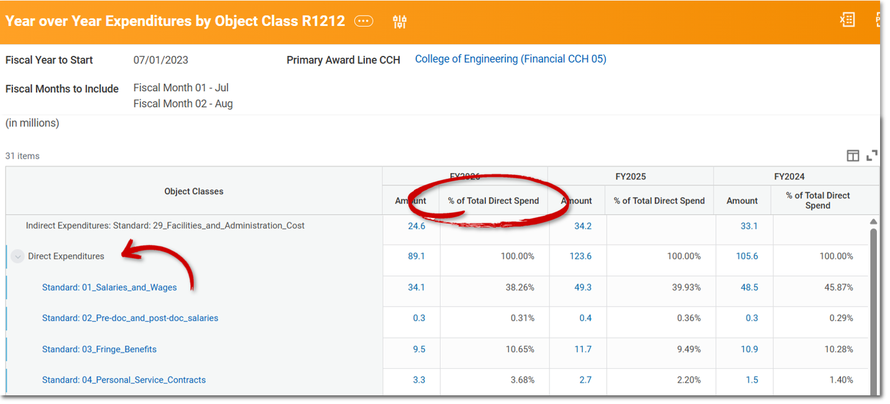Click FY2024 Direct Expenditures amount 105.6
This screenshot has height=404, width=890.
tap(747, 256)
